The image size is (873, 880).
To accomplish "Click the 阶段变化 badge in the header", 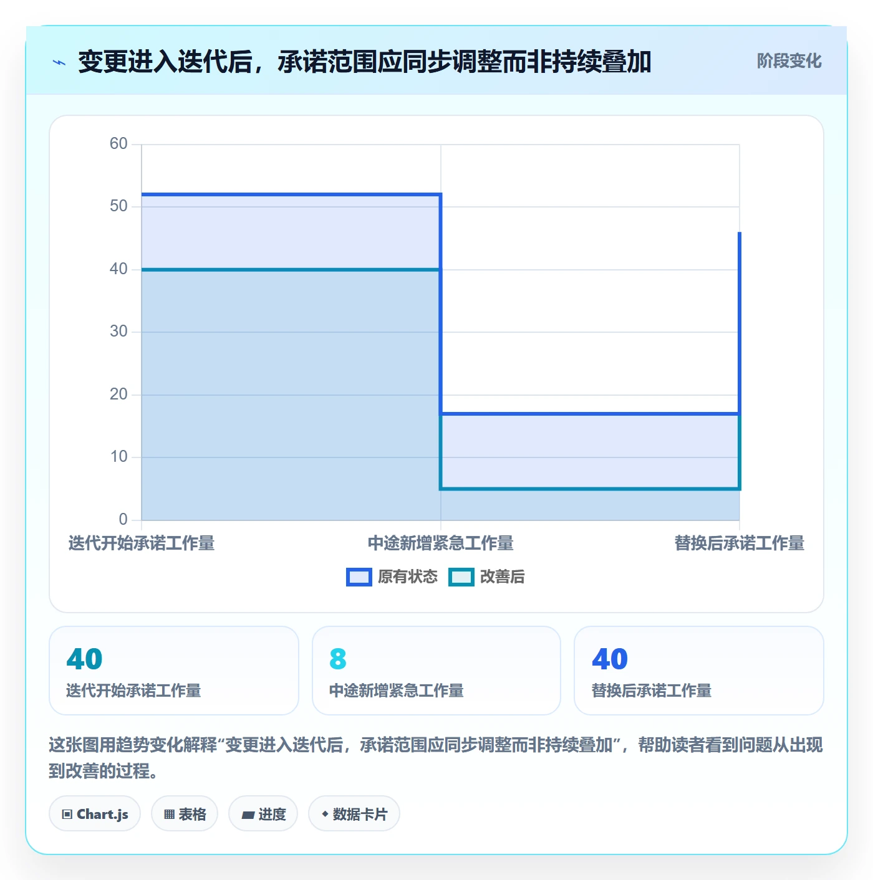I will coord(789,61).
